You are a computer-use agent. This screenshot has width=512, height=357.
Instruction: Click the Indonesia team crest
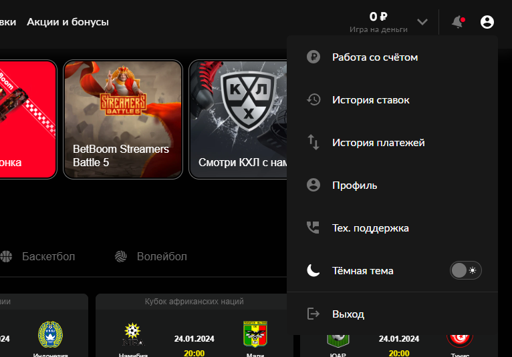(50, 334)
